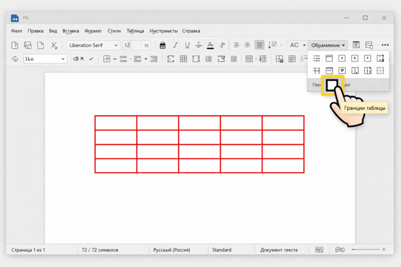Click the scissors cut icon
This screenshot has height=267, width=401.
pyautogui.click(x=54, y=45)
